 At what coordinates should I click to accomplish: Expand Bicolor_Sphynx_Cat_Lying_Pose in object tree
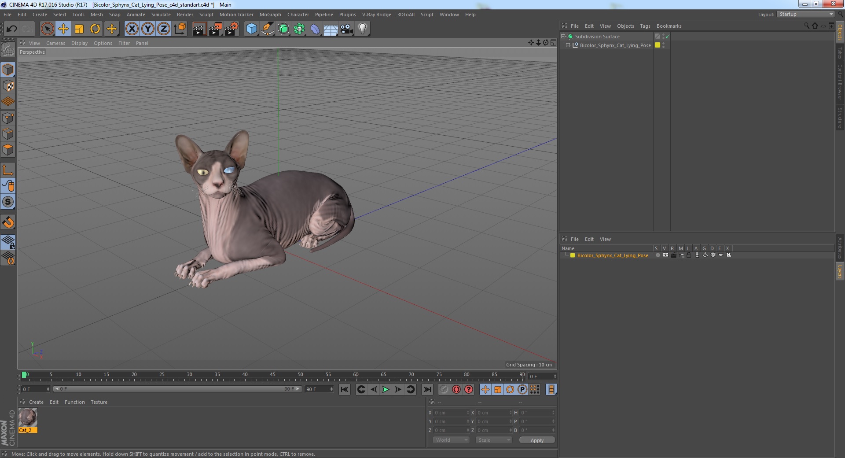568,45
